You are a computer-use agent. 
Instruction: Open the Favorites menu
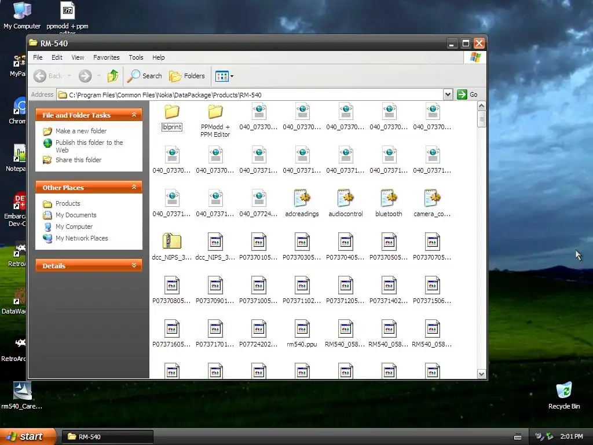click(x=107, y=57)
